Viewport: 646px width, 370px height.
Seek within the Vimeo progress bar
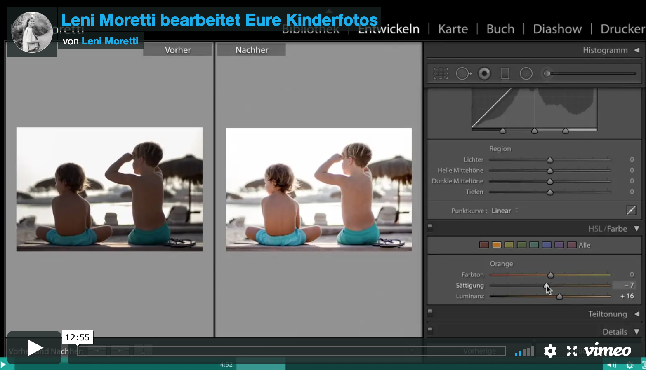tap(290, 351)
